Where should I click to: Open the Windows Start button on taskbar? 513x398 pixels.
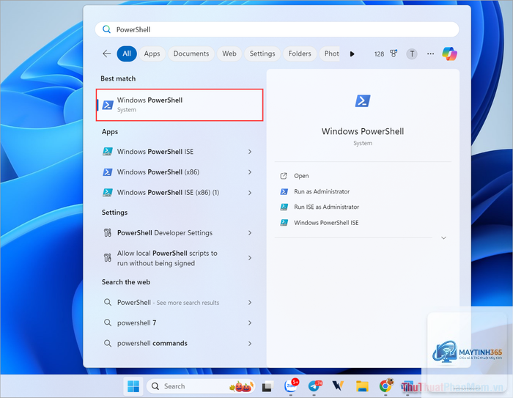click(x=133, y=386)
